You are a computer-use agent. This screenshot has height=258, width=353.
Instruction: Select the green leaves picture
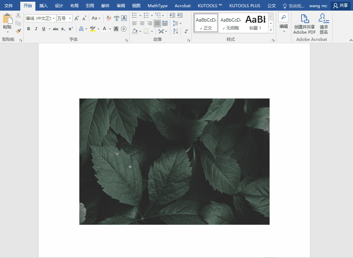174,162
